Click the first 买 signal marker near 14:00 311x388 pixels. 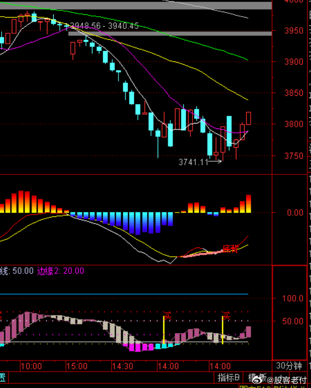[168, 316]
